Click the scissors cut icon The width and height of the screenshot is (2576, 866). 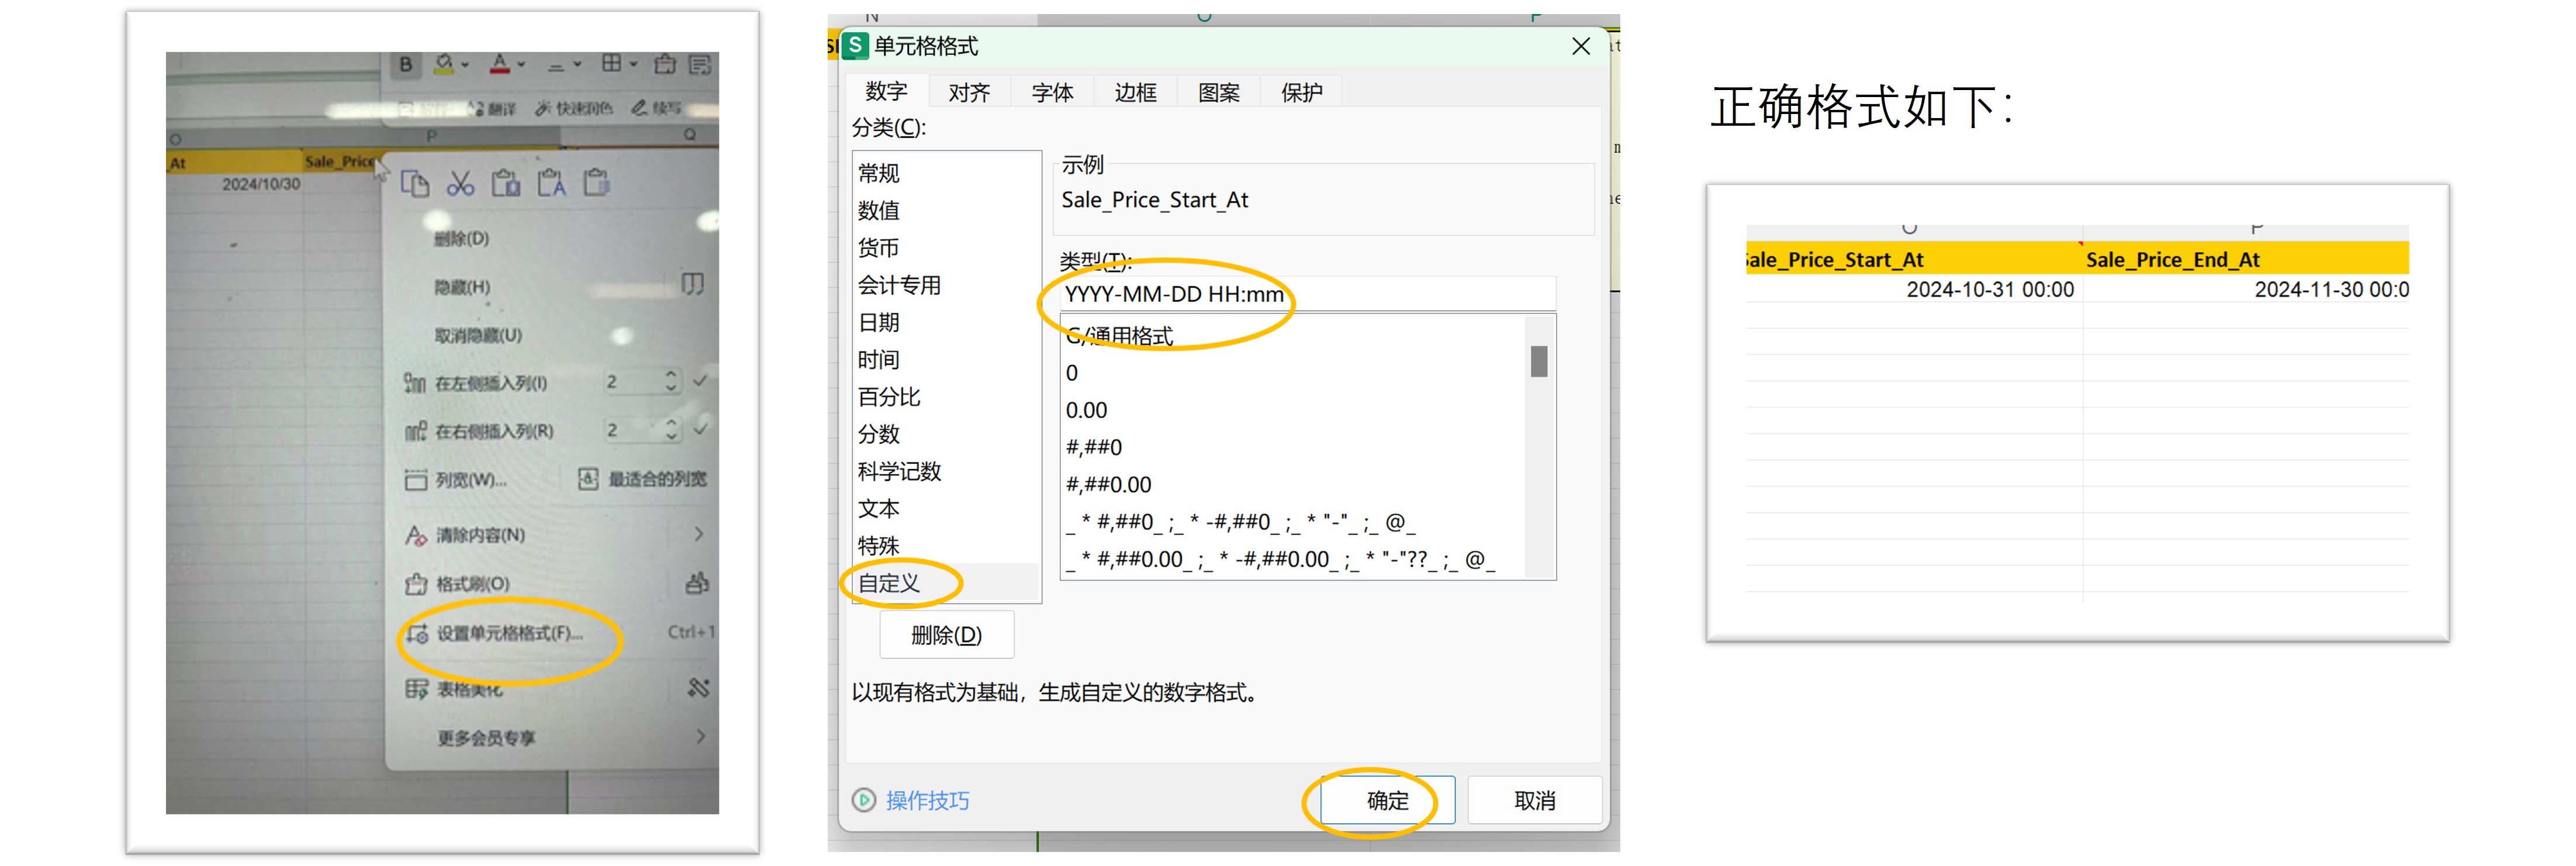(x=460, y=184)
